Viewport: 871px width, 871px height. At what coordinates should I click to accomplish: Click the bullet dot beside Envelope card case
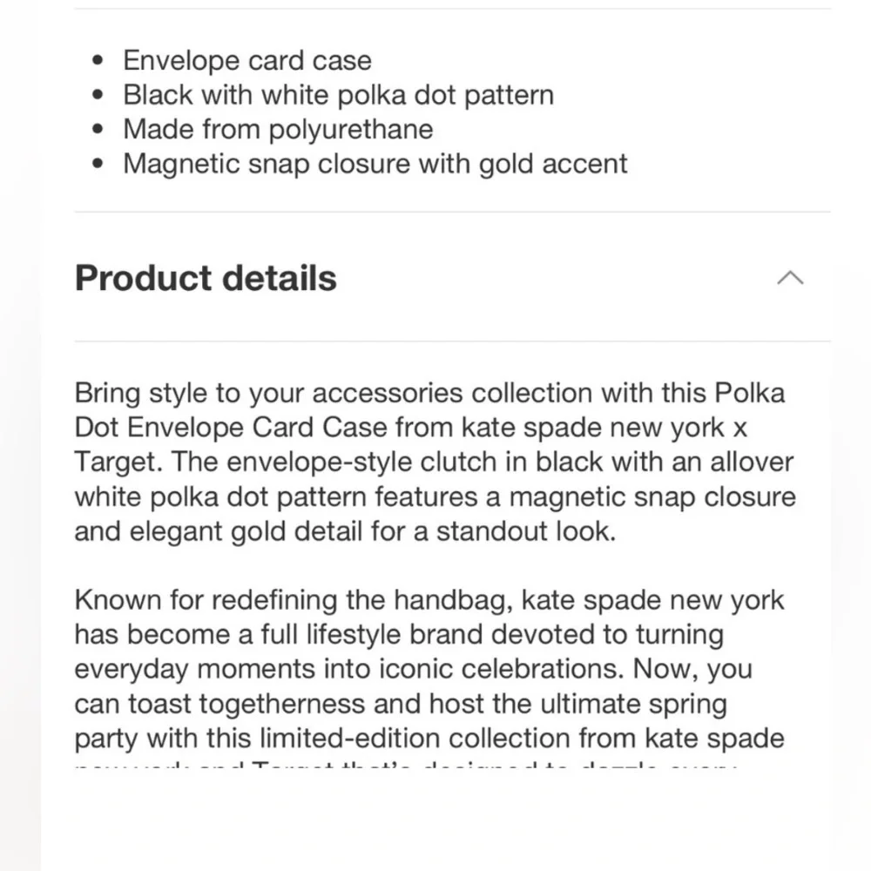98,61
